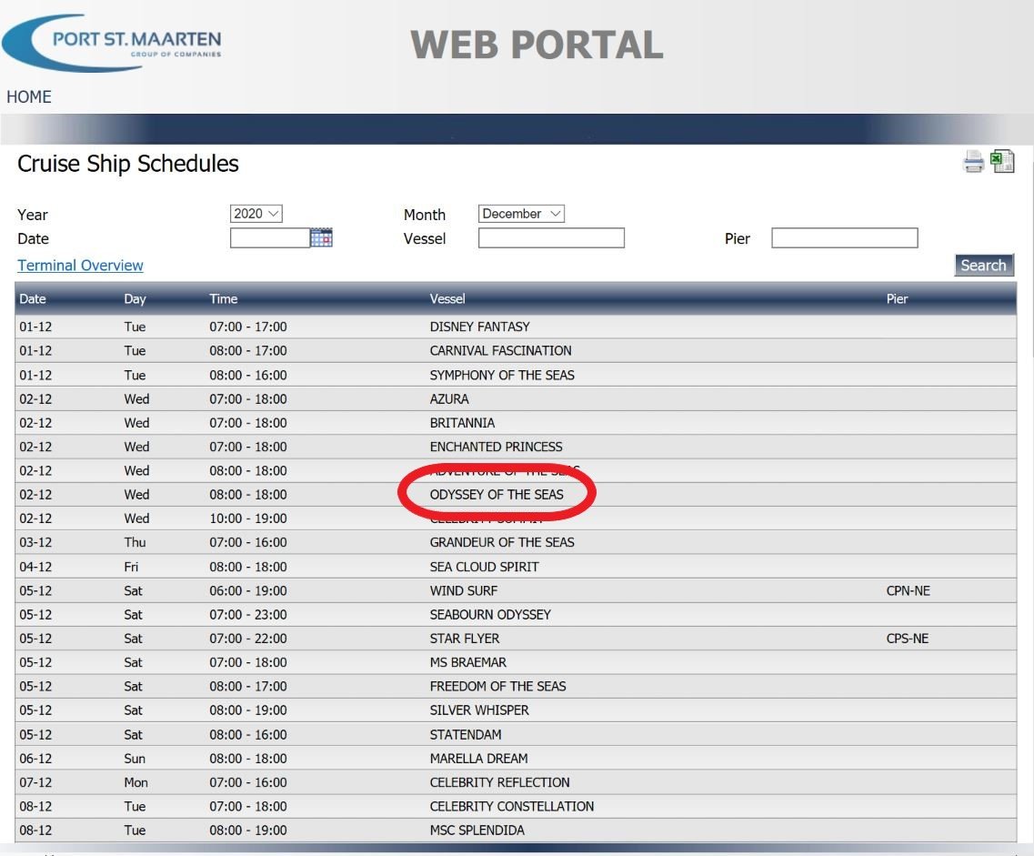This screenshot has height=856, width=1034.
Task: Click the Mon day cell
Action: (x=136, y=782)
